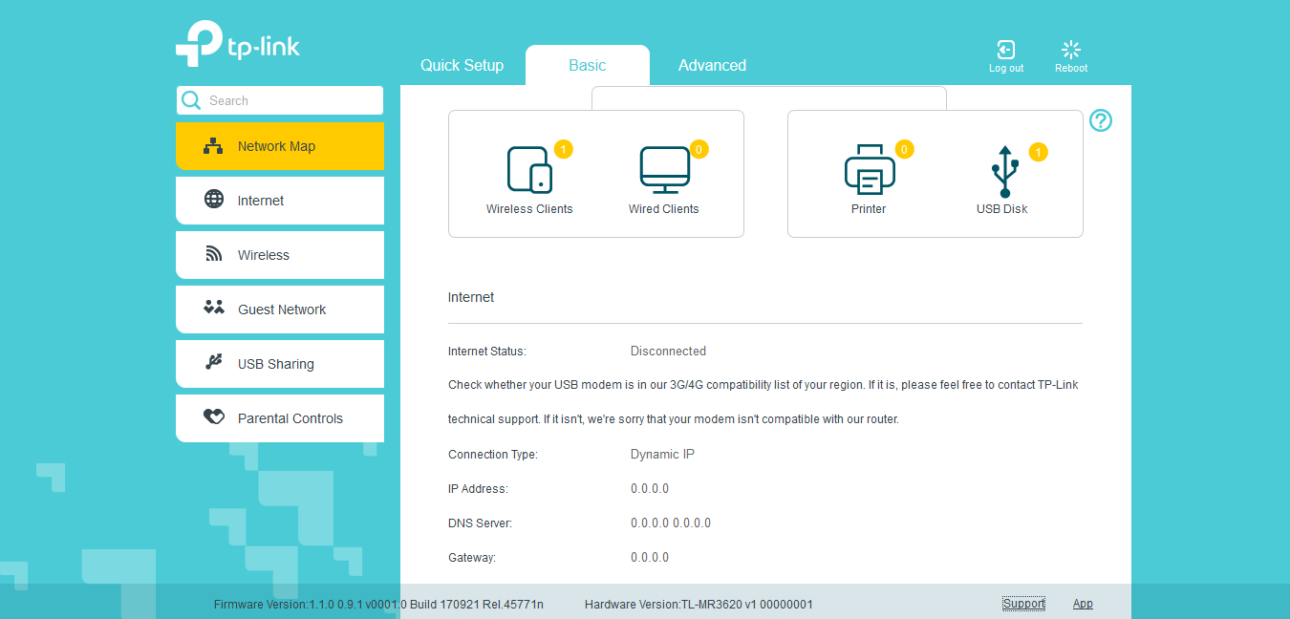The width and height of the screenshot is (1290, 619).
Task: Click the Wireless Clients device icon
Action: 529,170
